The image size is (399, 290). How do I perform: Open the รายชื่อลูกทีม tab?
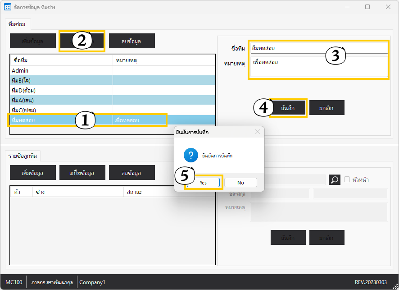(23, 156)
